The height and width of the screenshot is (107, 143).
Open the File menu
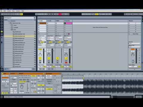point(1,11)
